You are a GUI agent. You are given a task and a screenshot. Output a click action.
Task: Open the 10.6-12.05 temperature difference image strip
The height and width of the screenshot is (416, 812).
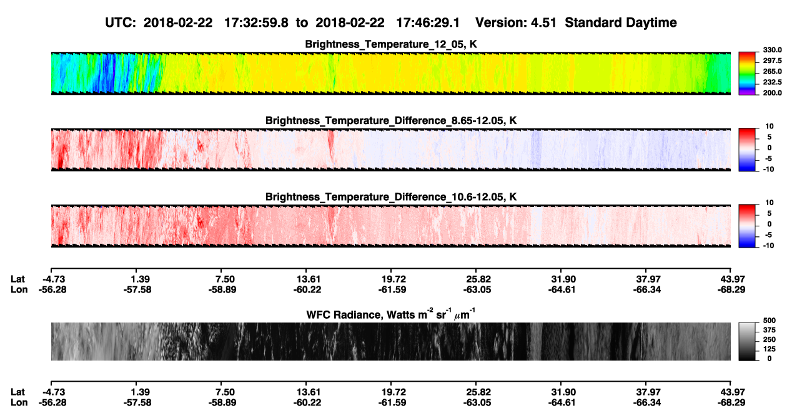391,226
